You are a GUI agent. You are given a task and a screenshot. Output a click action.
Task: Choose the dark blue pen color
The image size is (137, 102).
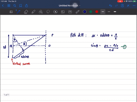[85, 12]
